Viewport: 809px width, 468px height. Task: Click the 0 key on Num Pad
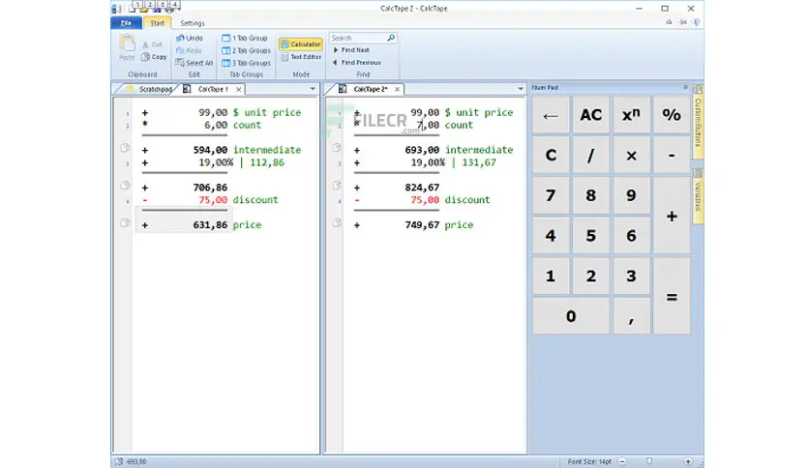coord(571,316)
